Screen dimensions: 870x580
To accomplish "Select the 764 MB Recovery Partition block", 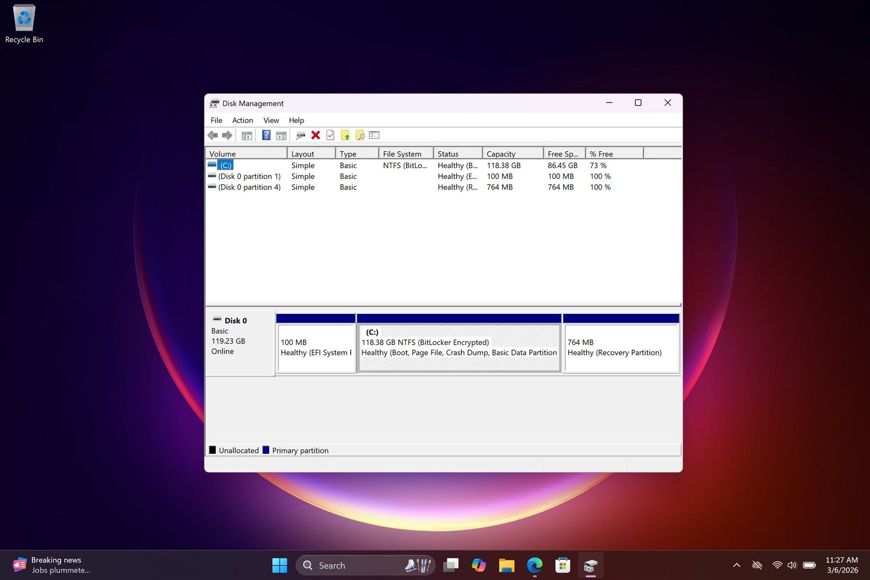I will pyautogui.click(x=621, y=343).
